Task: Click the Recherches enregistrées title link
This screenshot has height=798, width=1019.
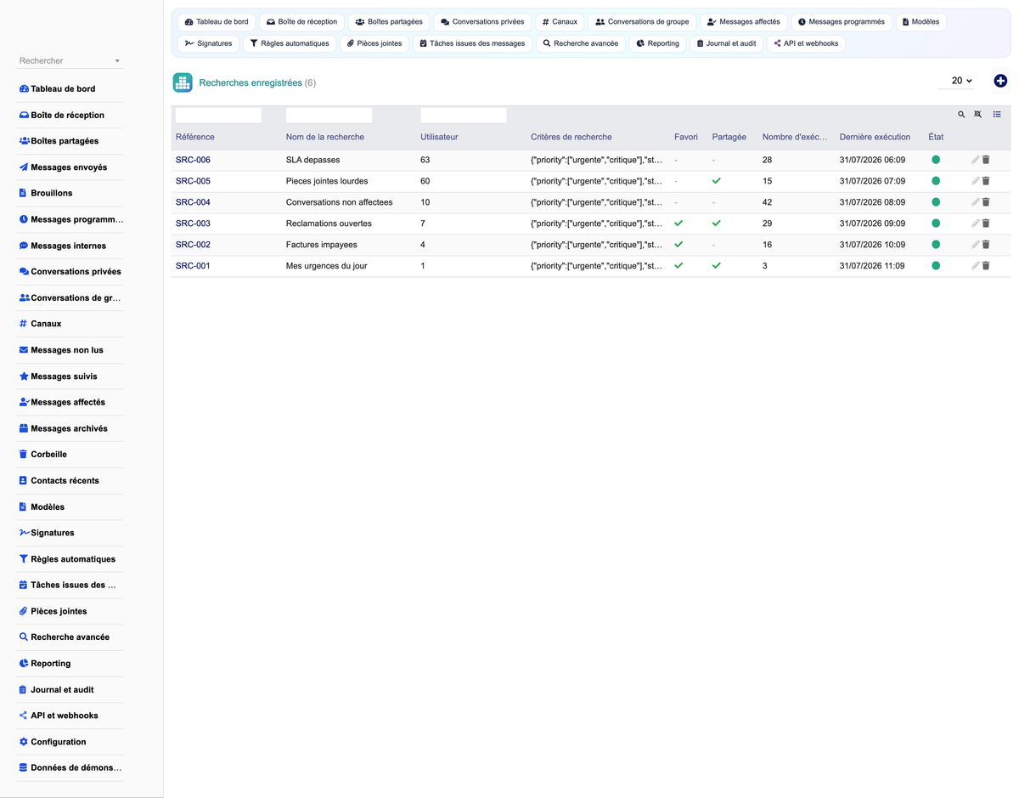Action: click(x=251, y=82)
